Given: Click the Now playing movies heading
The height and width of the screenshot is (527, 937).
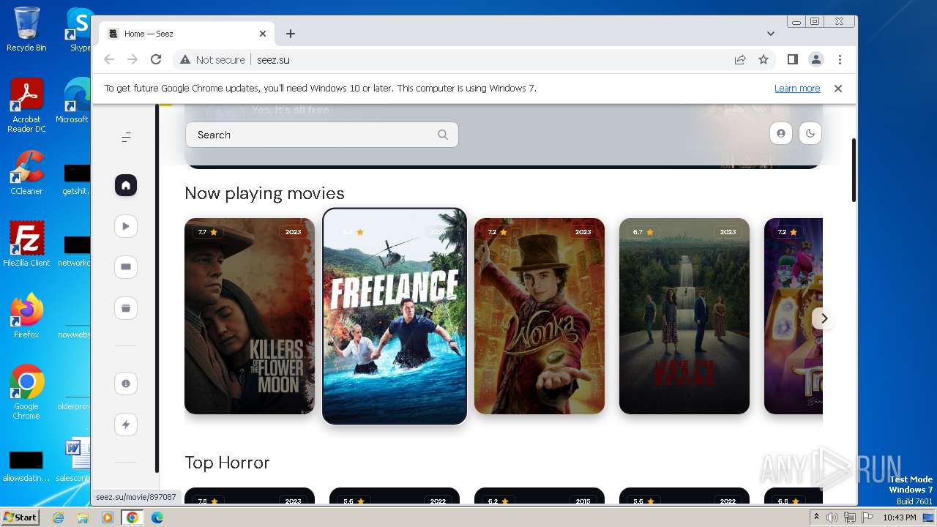Looking at the screenshot, I should pos(264,193).
